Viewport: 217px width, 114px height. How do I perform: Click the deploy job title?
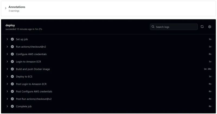point(10,25)
